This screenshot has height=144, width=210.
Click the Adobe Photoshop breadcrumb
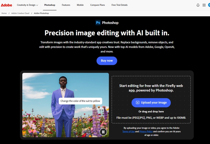pos(41,13)
